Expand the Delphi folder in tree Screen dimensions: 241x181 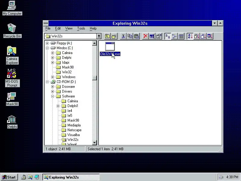point(52,58)
